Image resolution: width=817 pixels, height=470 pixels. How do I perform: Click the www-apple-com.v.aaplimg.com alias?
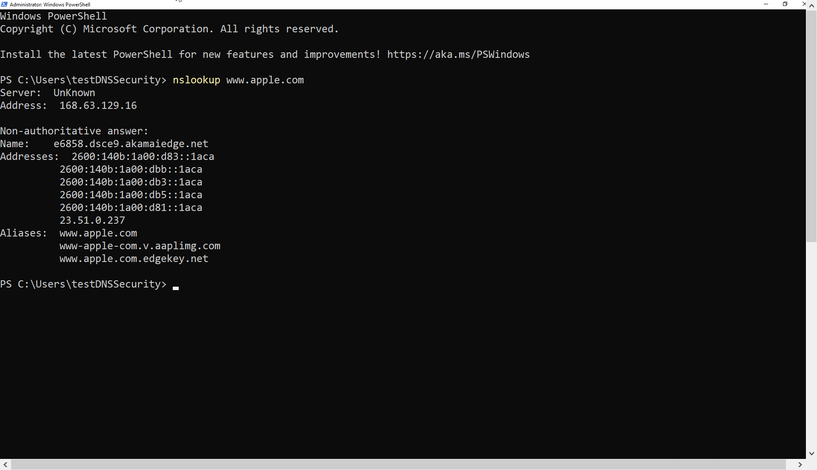point(140,246)
